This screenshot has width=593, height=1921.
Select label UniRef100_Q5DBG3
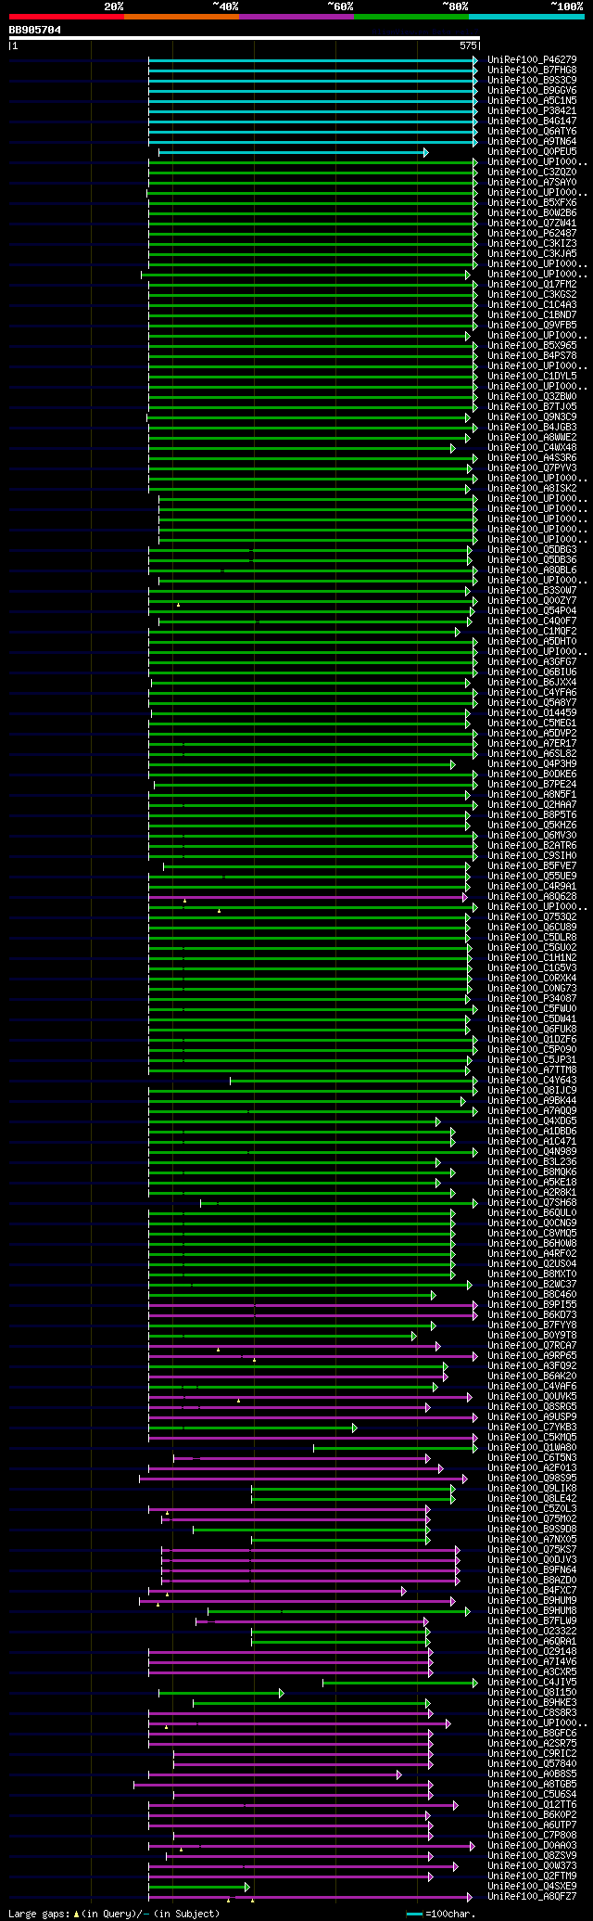point(532,550)
